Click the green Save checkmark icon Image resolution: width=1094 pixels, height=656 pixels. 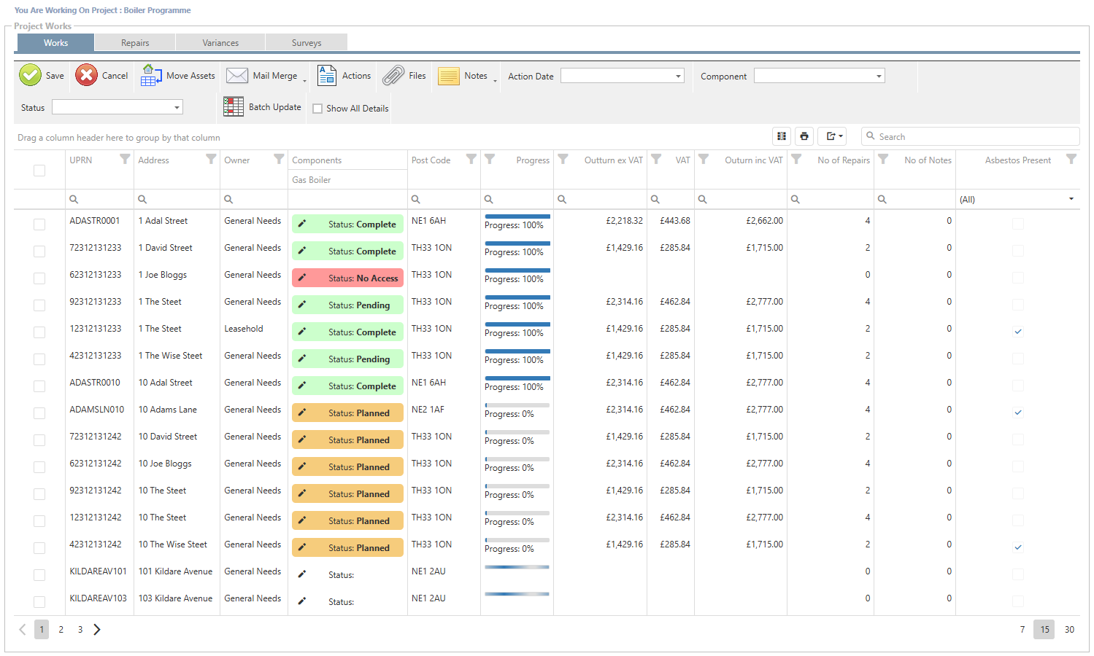[x=30, y=75]
